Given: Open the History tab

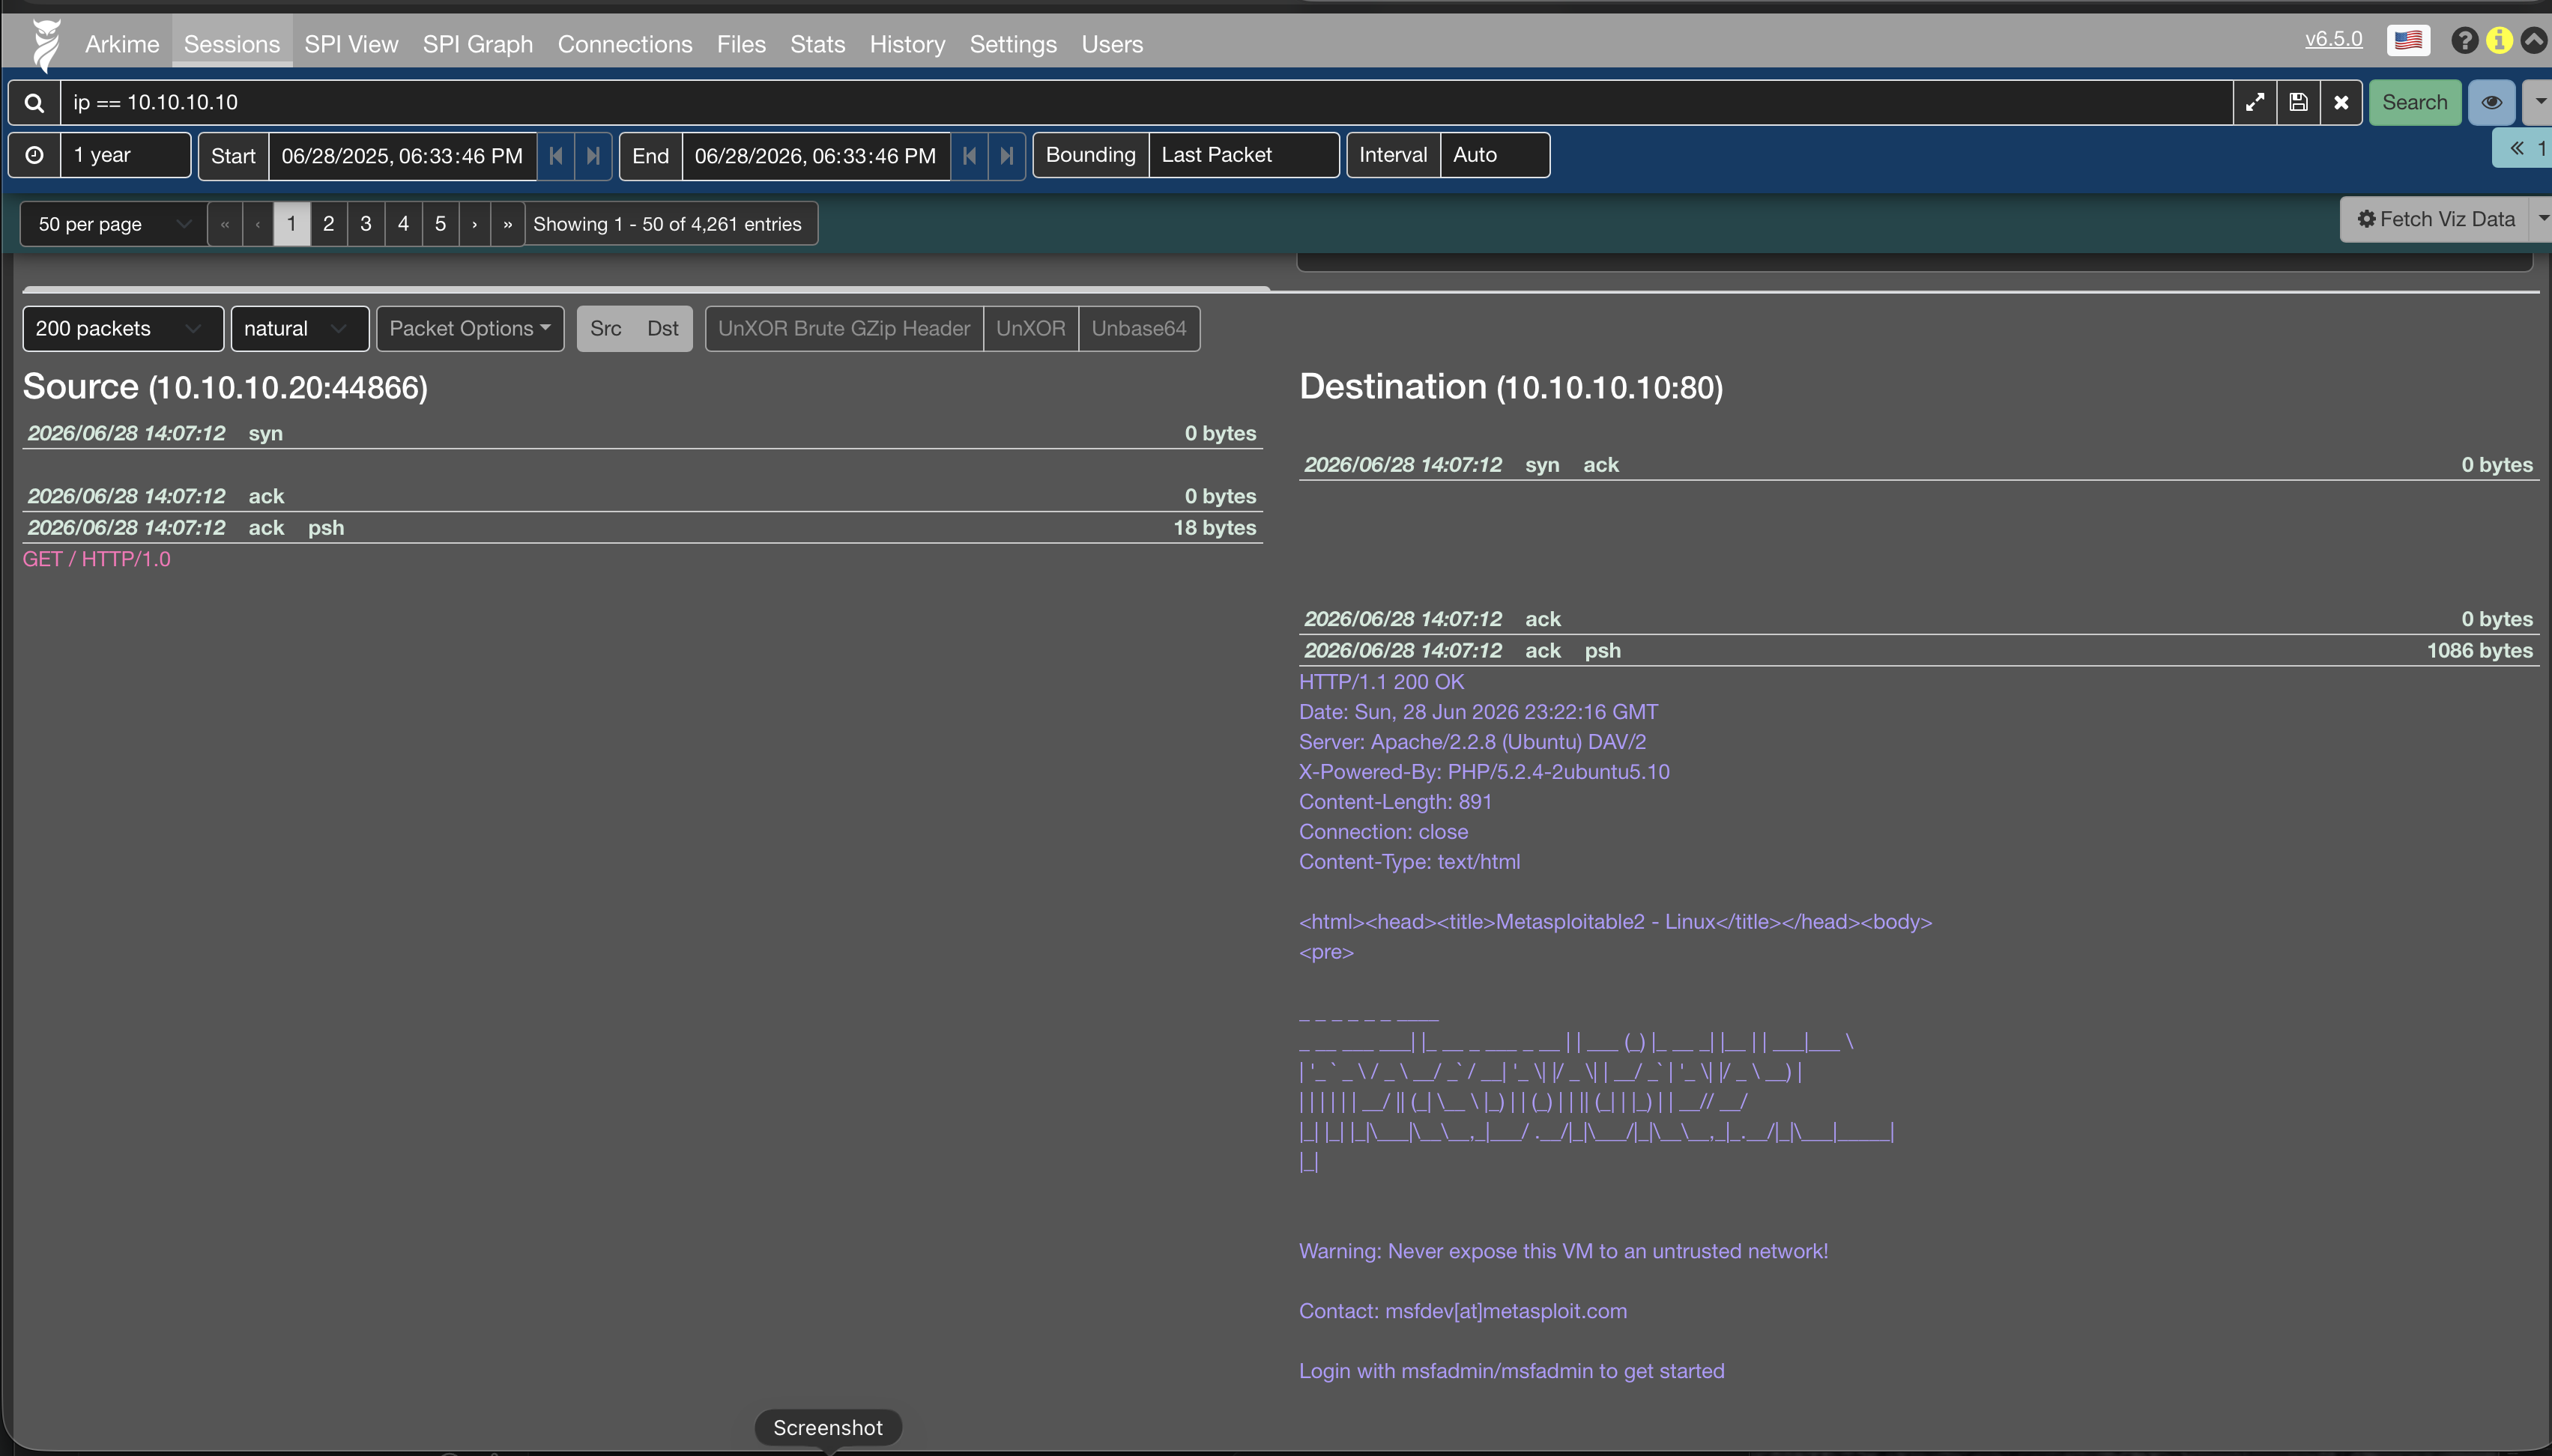Looking at the screenshot, I should [x=907, y=44].
